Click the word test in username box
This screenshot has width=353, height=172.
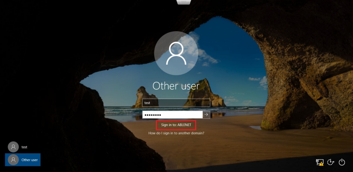click(147, 103)
